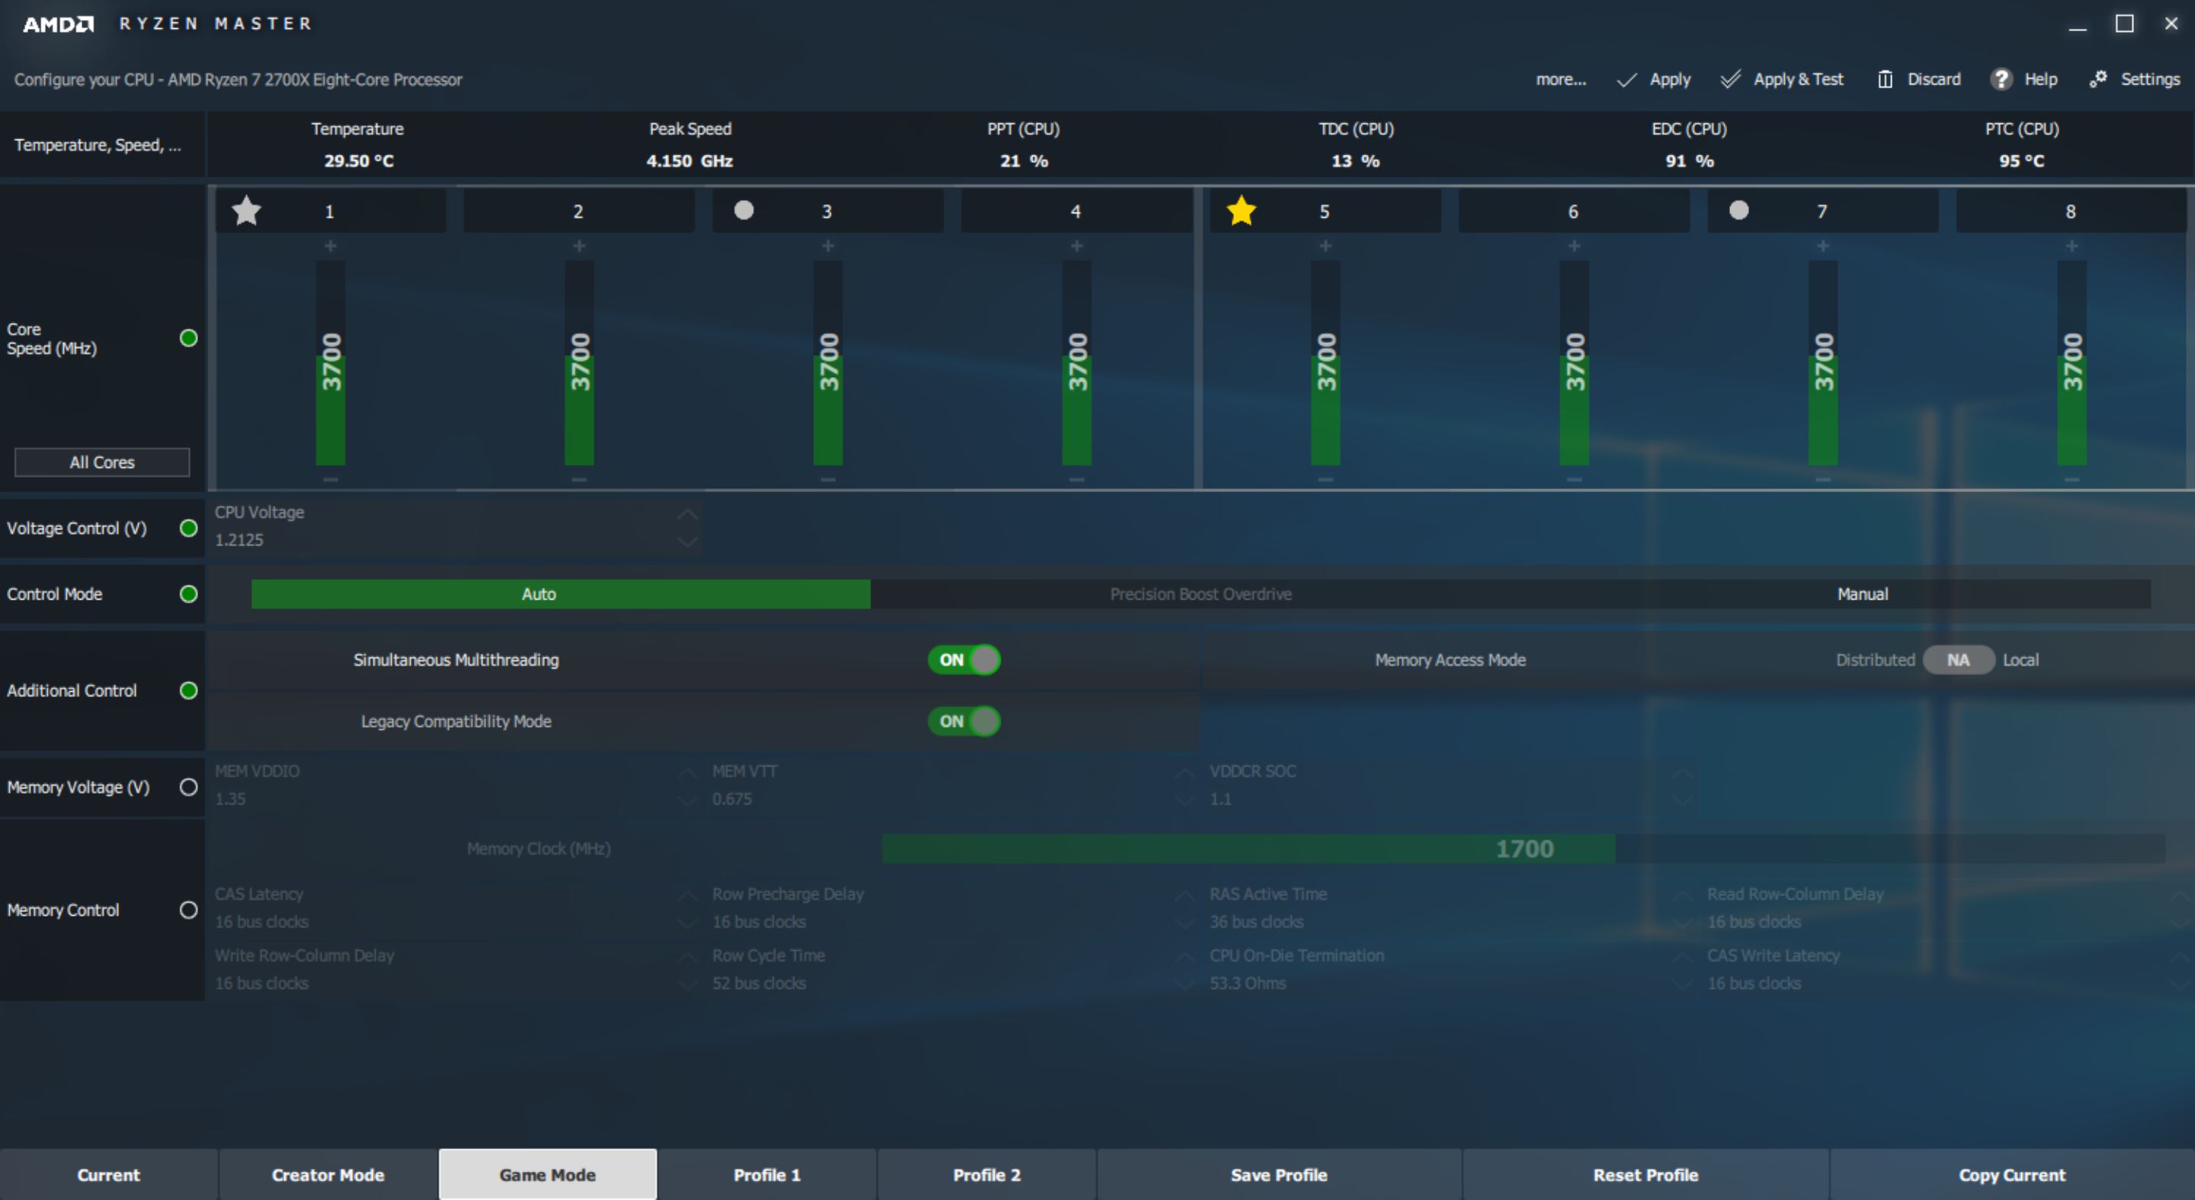Click the silver star on core 1
Image resolution: width=2195 pixels, height=1200 pixels.
(246, 210)
